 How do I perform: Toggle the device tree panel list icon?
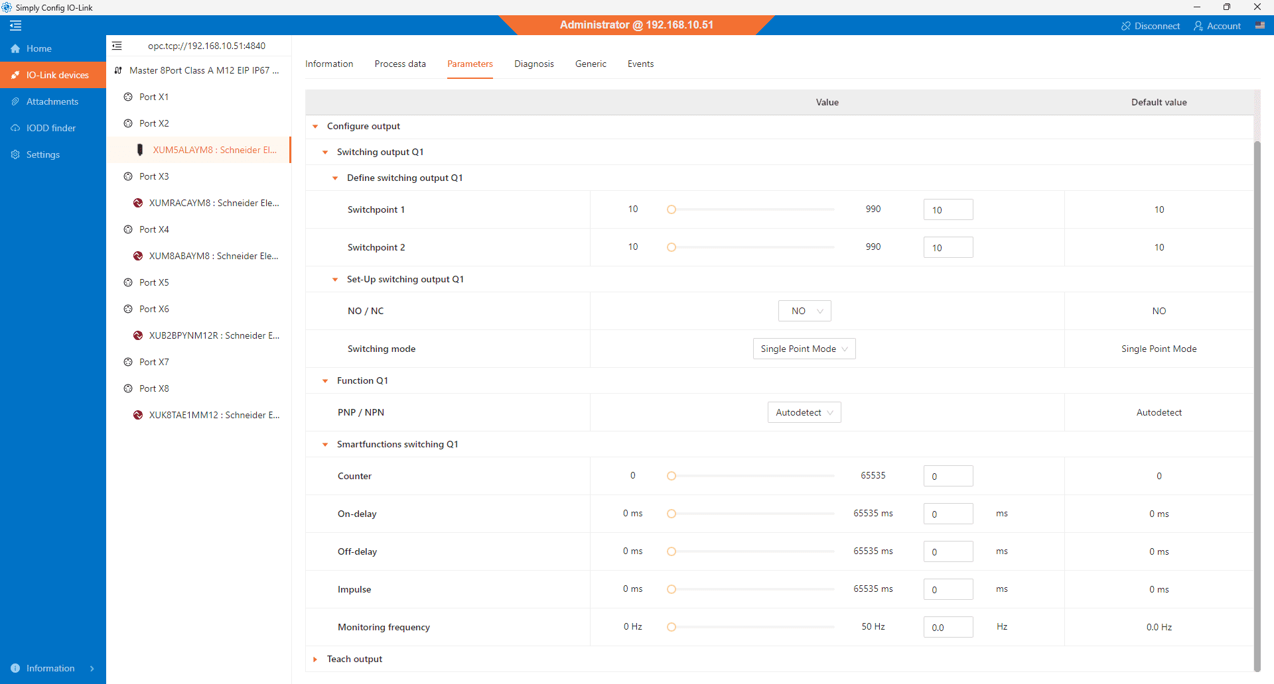click(x=117, y=46)
